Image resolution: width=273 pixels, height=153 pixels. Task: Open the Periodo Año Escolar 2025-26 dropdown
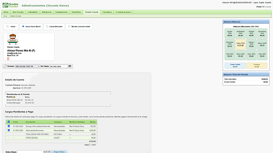point(27,66)
